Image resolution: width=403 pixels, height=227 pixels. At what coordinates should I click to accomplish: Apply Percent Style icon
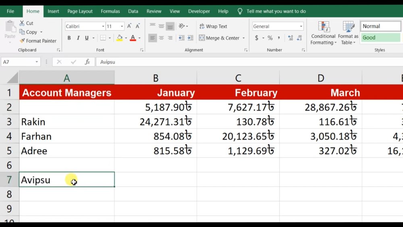pyautogui.click(x=270, y=38)
